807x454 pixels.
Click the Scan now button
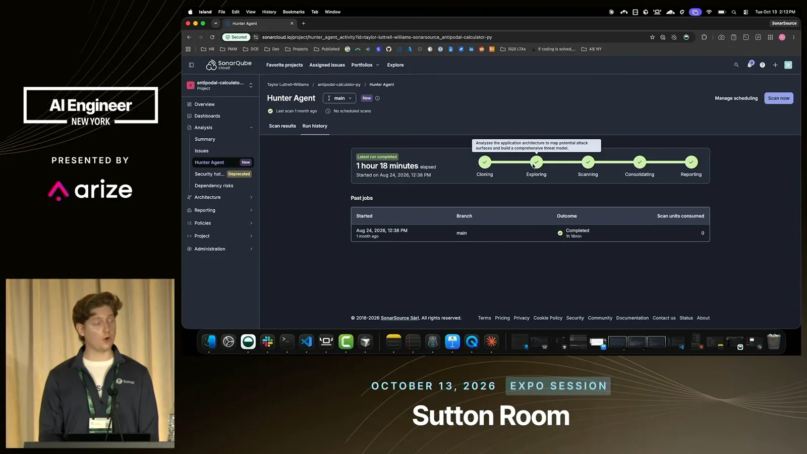click(779, 98)
